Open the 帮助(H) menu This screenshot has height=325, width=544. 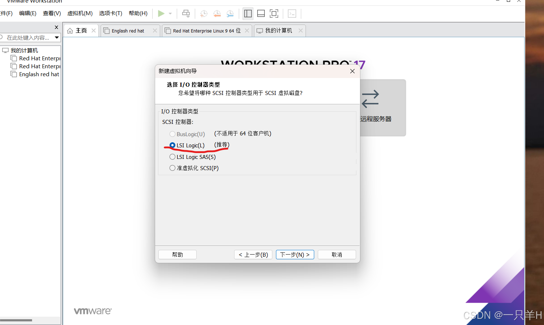click(138, 13)
